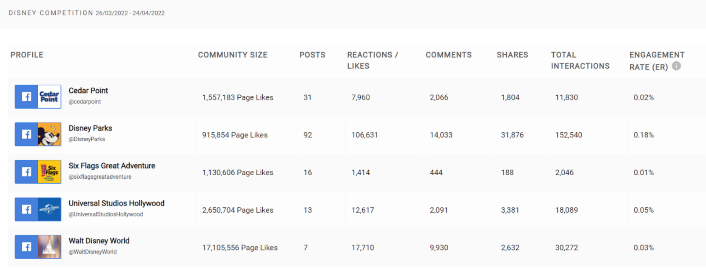Select the total interactions value 2,046
The image size is (706, 268).
pos(564,172)
